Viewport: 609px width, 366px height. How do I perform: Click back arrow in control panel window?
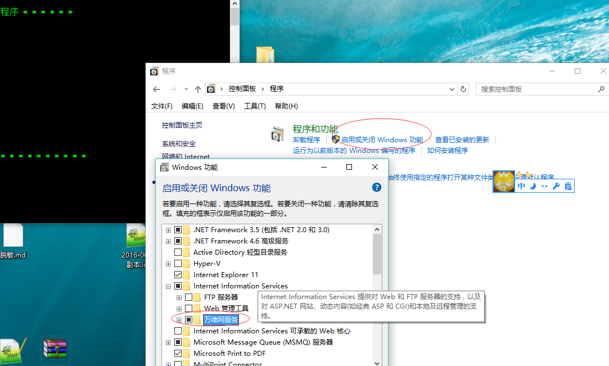point(156,89)
